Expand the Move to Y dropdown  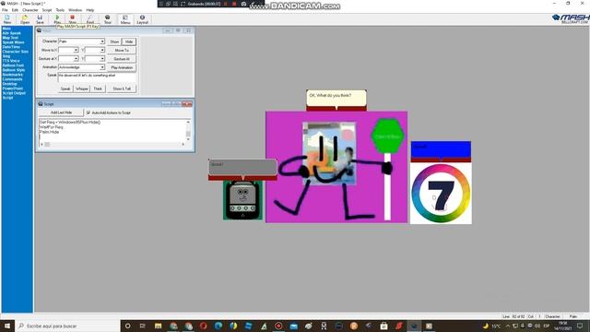(102, 50)
